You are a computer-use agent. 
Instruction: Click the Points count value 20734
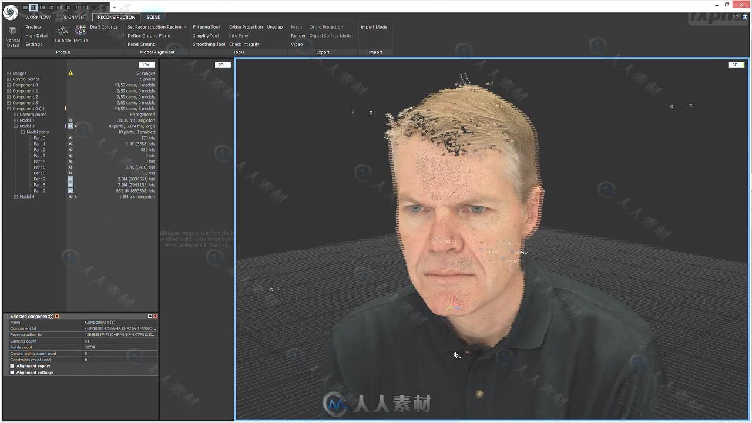90,347
